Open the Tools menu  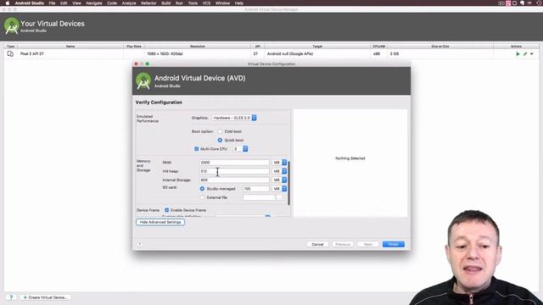pyautogui.click(x=193, y=3)
